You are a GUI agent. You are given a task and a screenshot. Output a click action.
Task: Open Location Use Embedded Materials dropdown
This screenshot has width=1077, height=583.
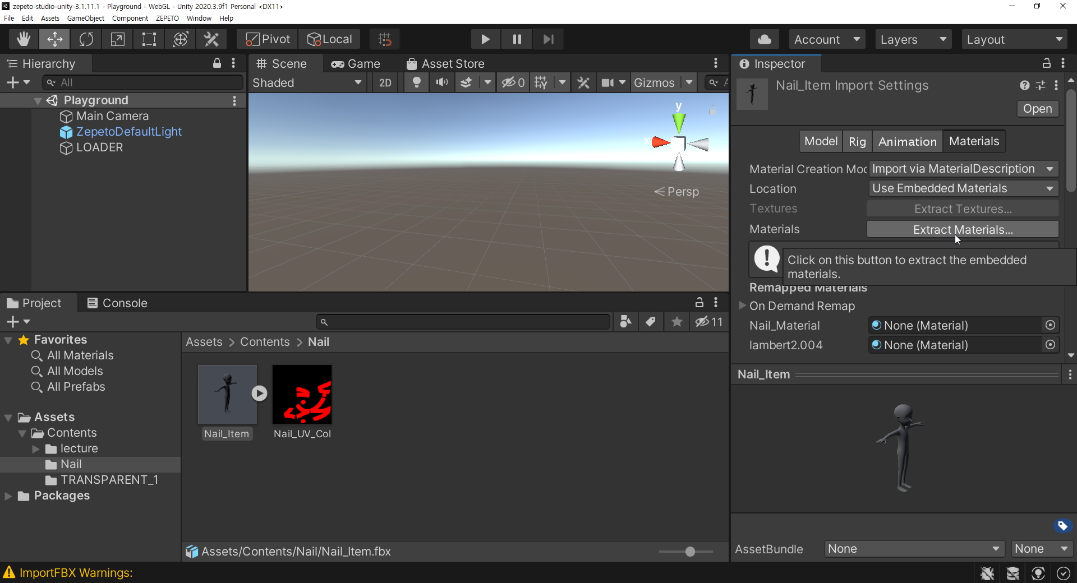tap(963, 188)
